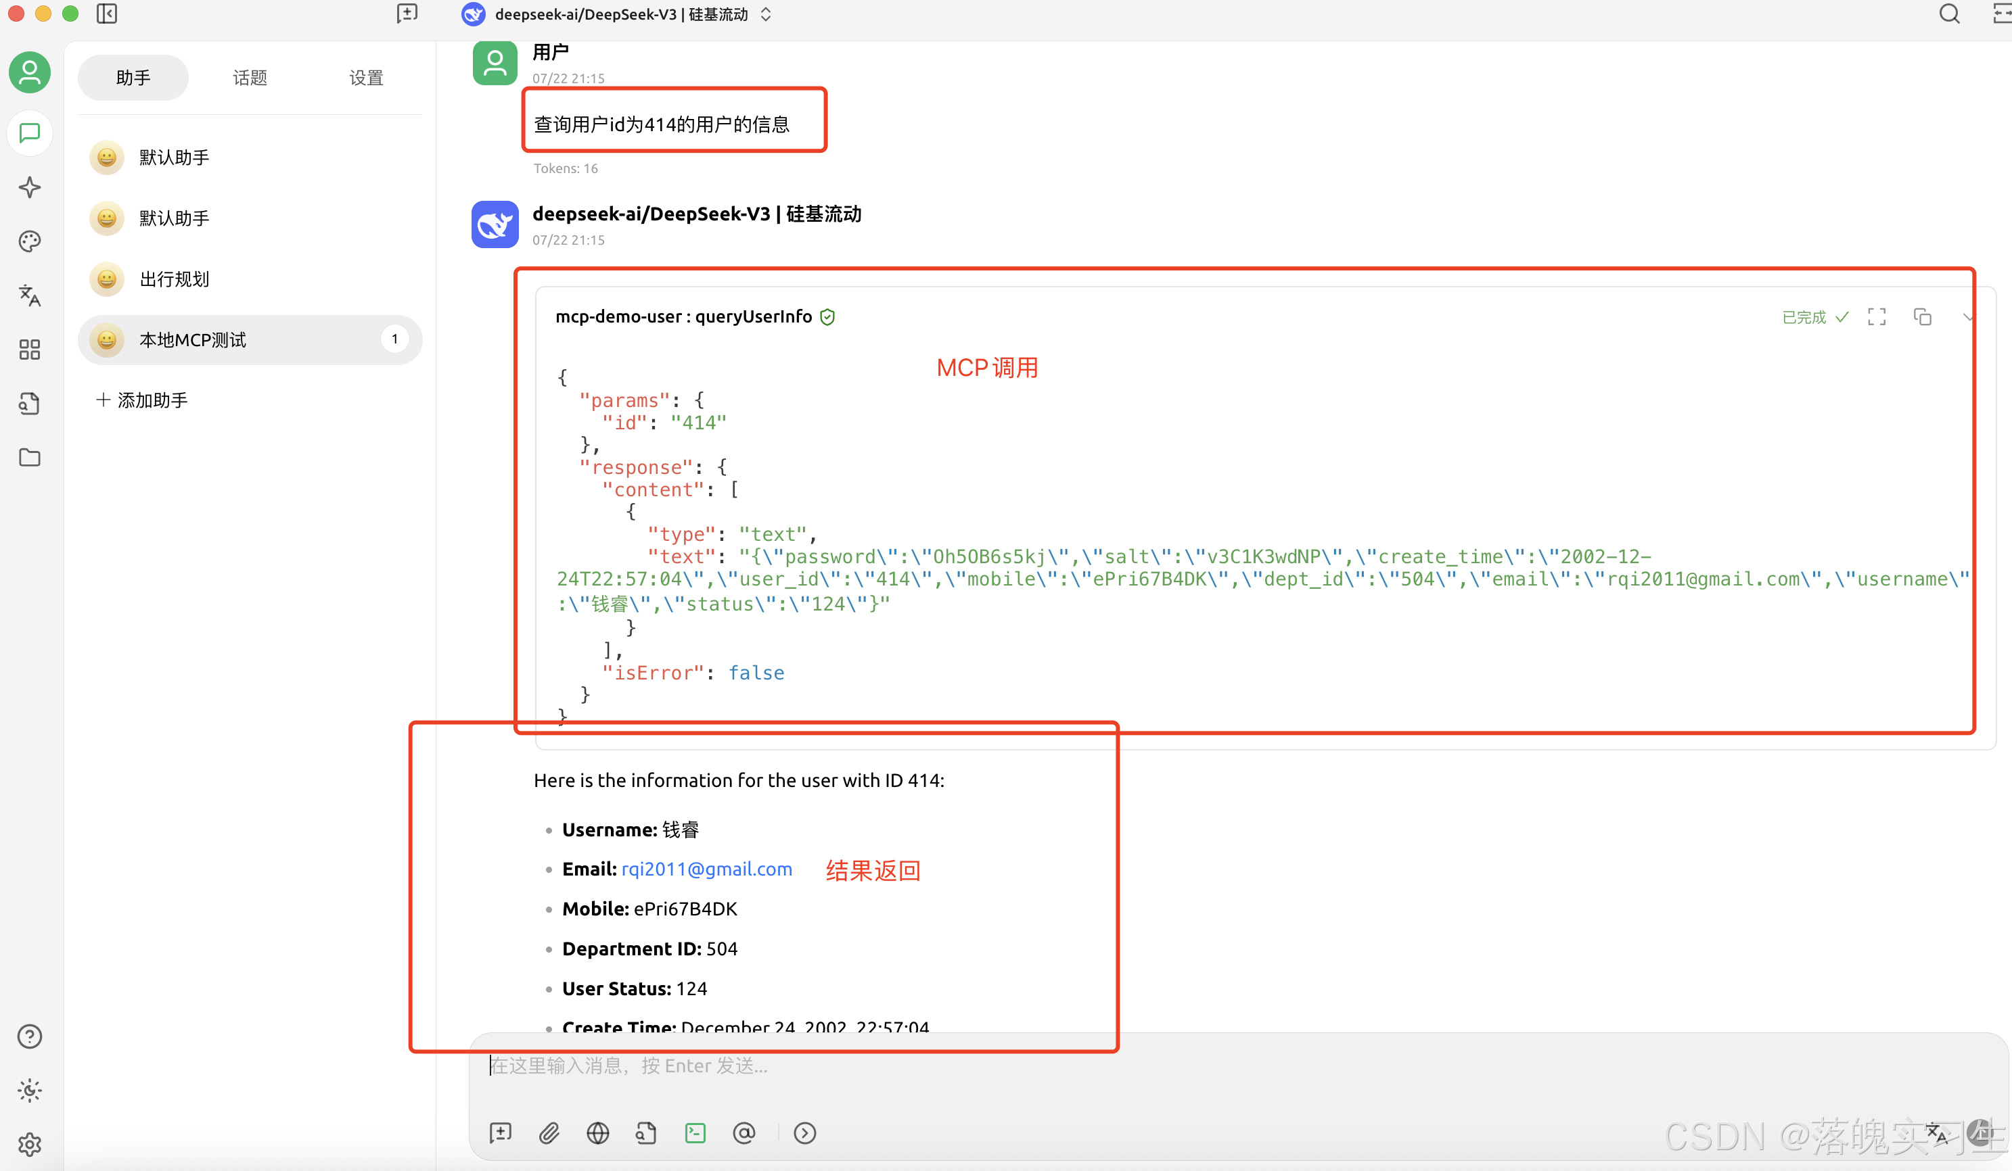Click the User Status: 124 line
This screenshot has height=1171, width=2012.
pos(635,988)
